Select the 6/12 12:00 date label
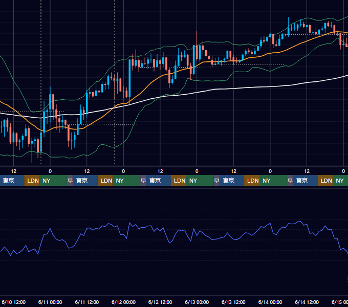The width and height of the screenshot is (348, 307). click(160, 302)
